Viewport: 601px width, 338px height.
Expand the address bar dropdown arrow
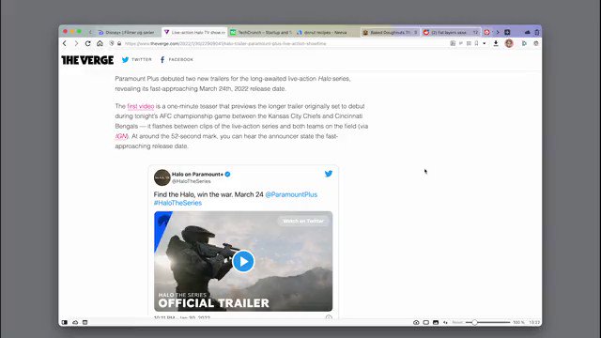tap(485, 44)
